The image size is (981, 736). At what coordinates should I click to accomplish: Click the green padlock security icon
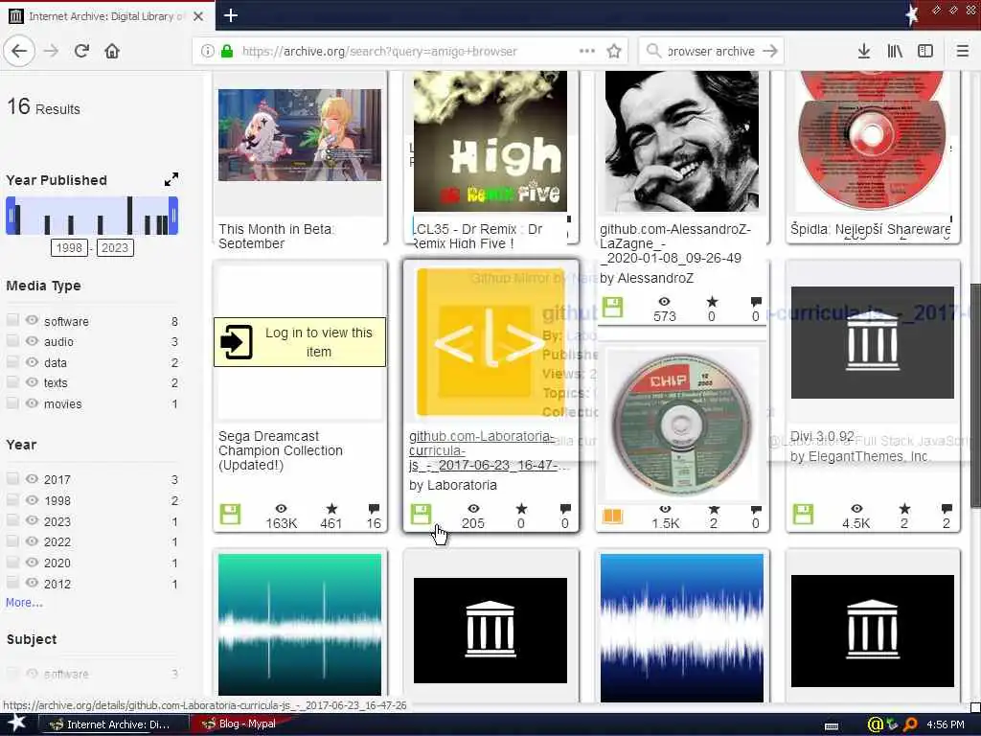coord(227,52)
